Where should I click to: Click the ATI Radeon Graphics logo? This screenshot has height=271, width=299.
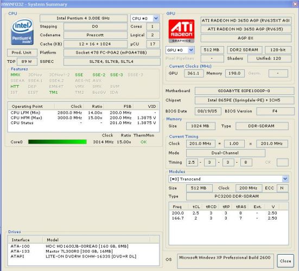pyautogui.click(x=181, y=31)
